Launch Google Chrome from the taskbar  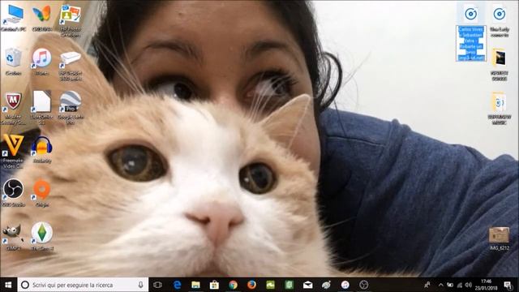pyautogui.click(x=233, y=285)
